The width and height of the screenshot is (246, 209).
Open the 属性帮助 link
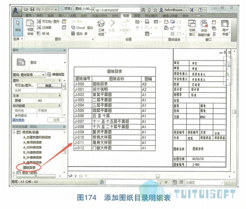(18, 120)
